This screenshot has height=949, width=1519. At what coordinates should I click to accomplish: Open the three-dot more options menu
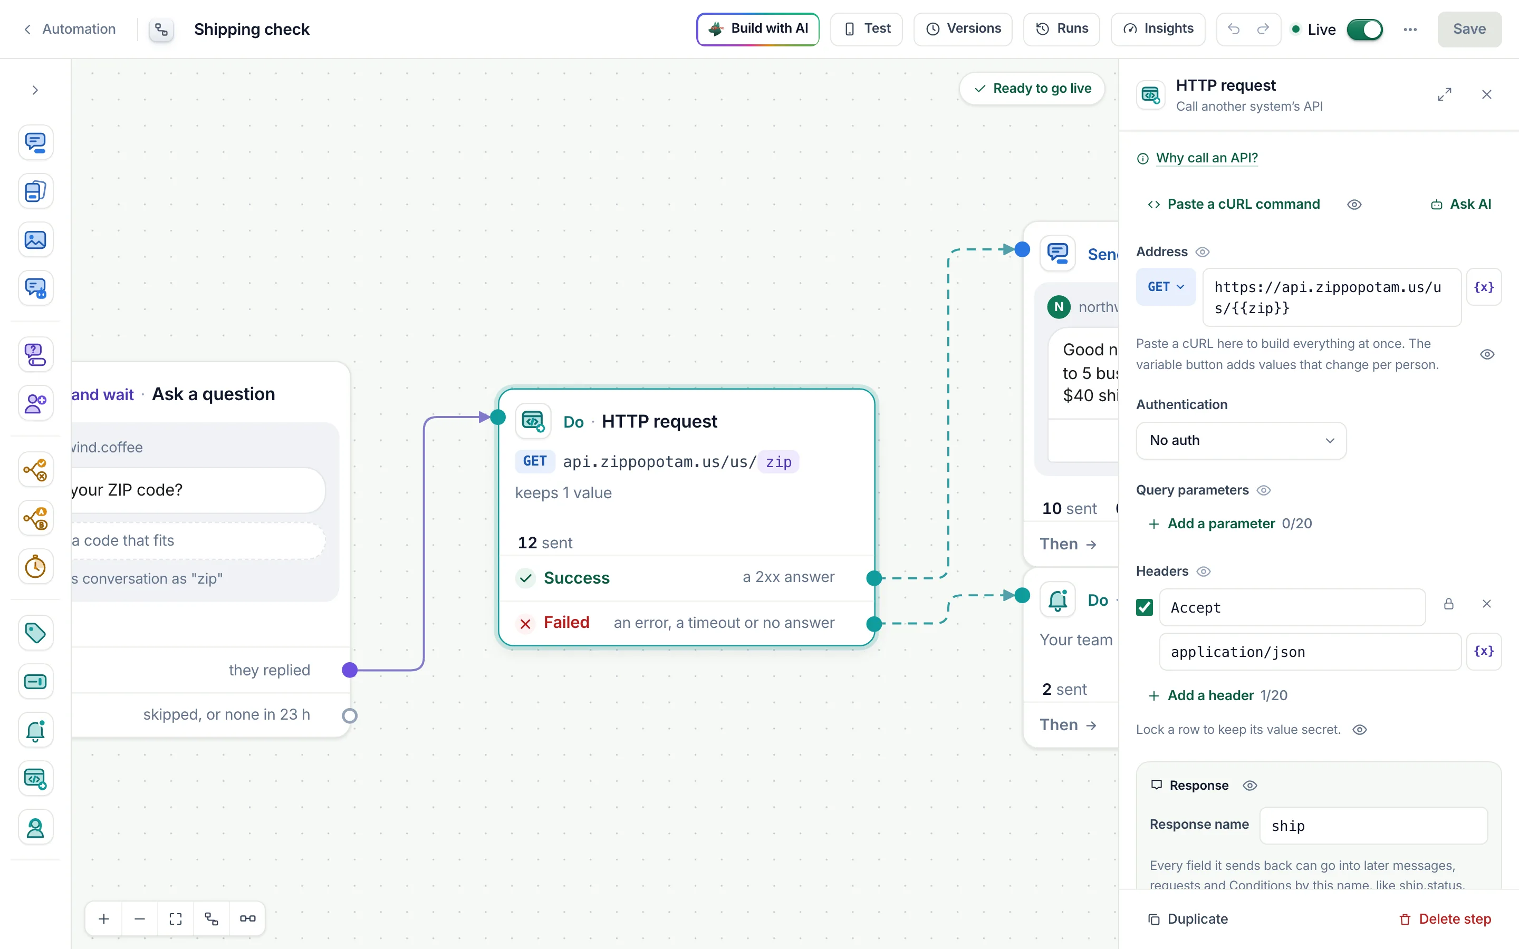pyautogui.click(x=1410, y=30)
